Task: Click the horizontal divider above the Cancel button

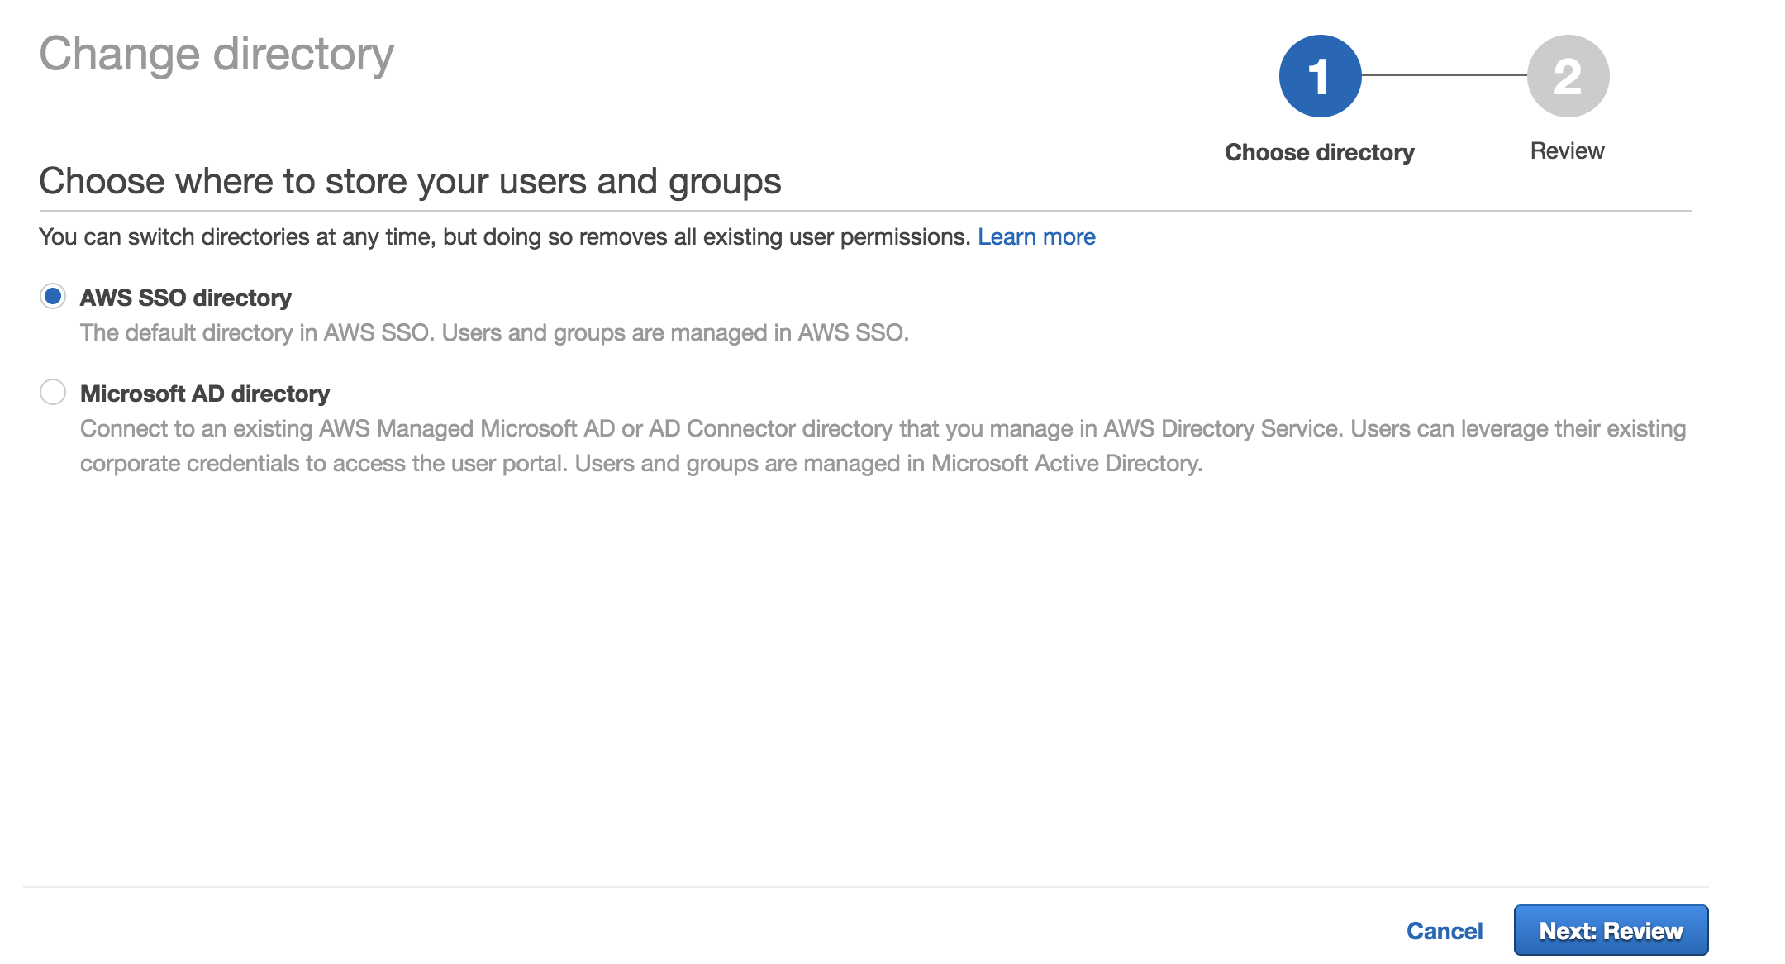Action: click(865, 887)
